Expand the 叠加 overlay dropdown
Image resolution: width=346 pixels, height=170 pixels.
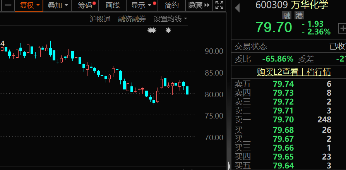pyautogui.click(x=58, y=5)
